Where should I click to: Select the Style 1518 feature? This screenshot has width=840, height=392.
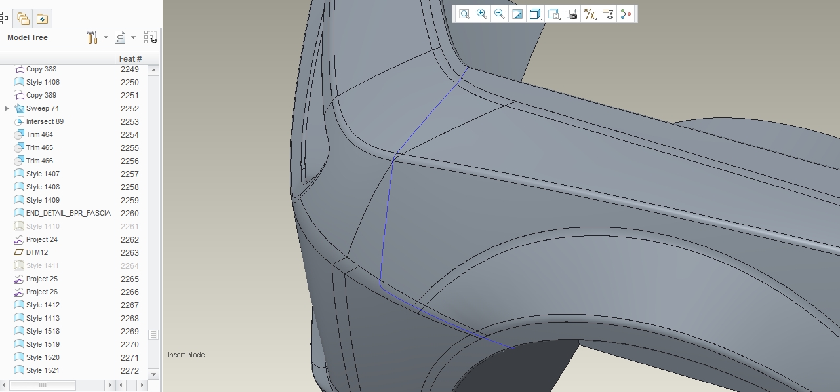(x=43, y=331)
